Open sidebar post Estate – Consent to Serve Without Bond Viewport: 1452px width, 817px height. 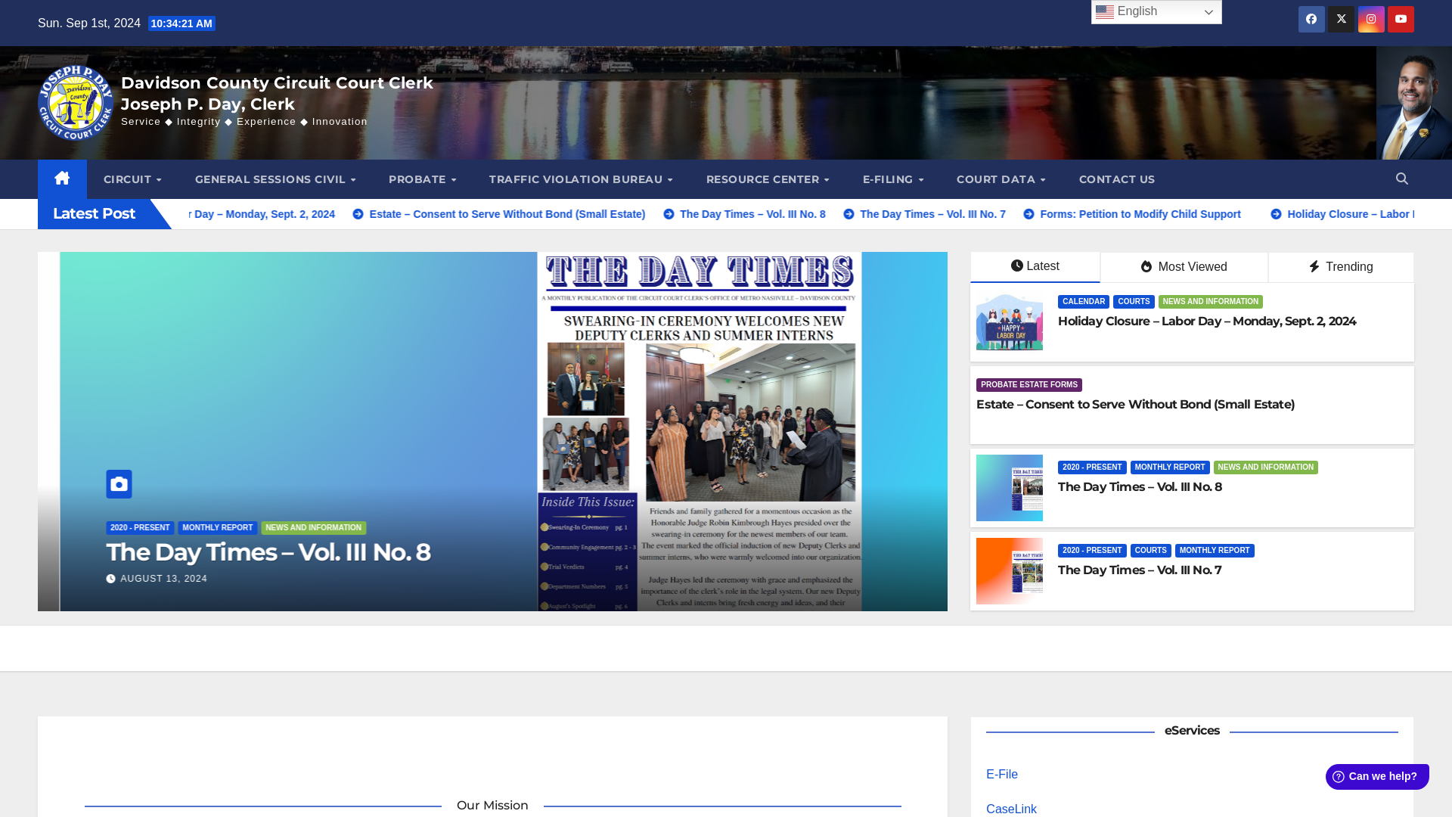coord(1135,405)
